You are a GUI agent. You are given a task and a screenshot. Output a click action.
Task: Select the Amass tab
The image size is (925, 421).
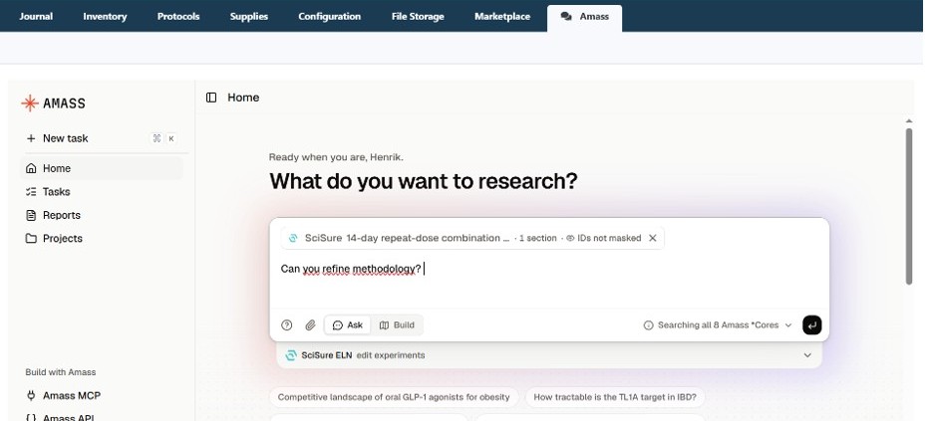click(585, 17)
